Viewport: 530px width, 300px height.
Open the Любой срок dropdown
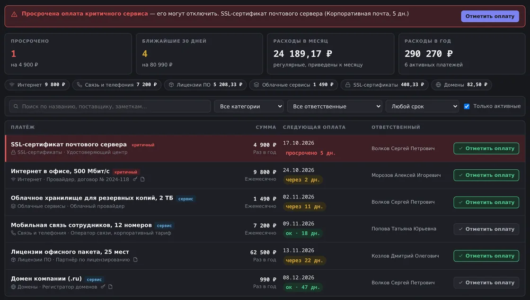tap(422, 106)
